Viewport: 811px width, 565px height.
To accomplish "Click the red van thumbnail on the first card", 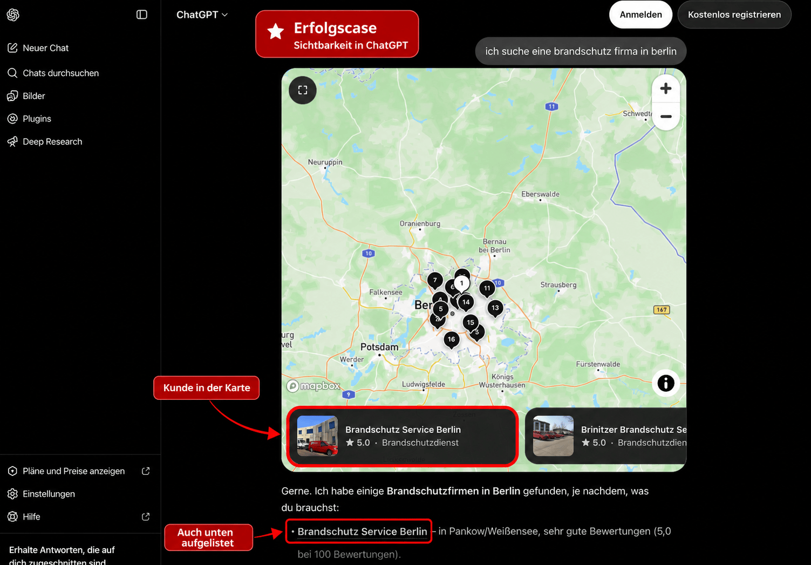I will 318,436.
